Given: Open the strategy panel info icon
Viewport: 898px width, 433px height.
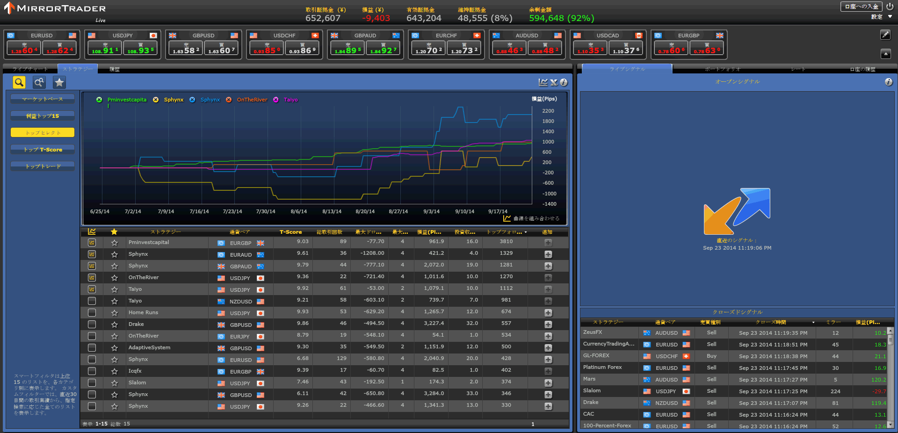Looking at the screenshot, I should click(564, 82).
